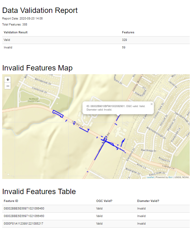Select the 0000F81A1123991221085217 table row

coord(24,224)
